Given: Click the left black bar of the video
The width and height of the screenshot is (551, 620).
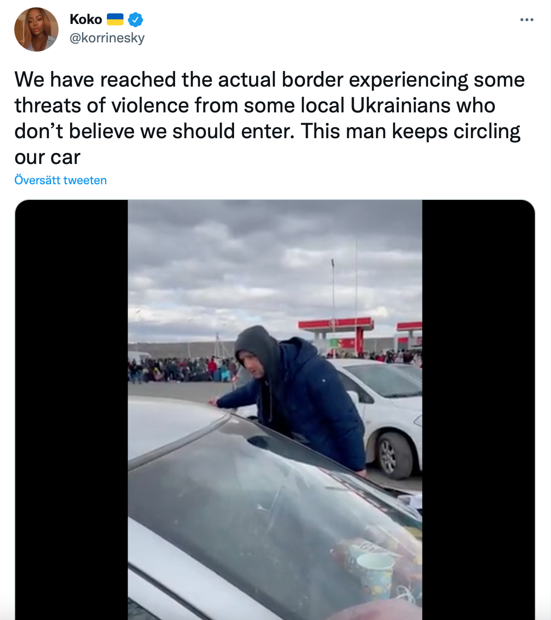Looking at the screenshot, I should 71,410.
